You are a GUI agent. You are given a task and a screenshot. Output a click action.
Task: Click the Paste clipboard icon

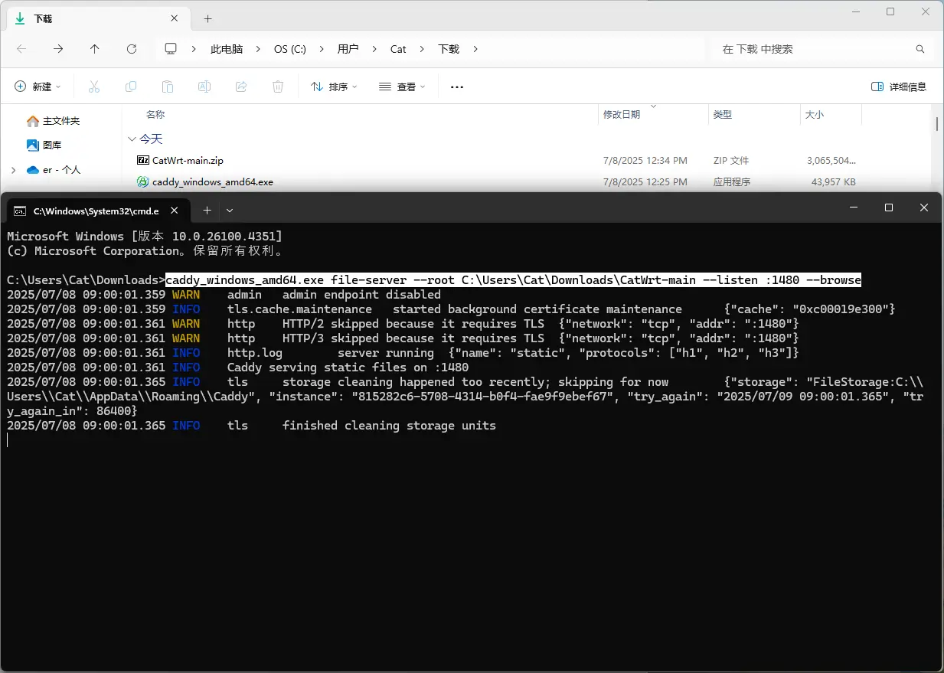coord(168,87)
